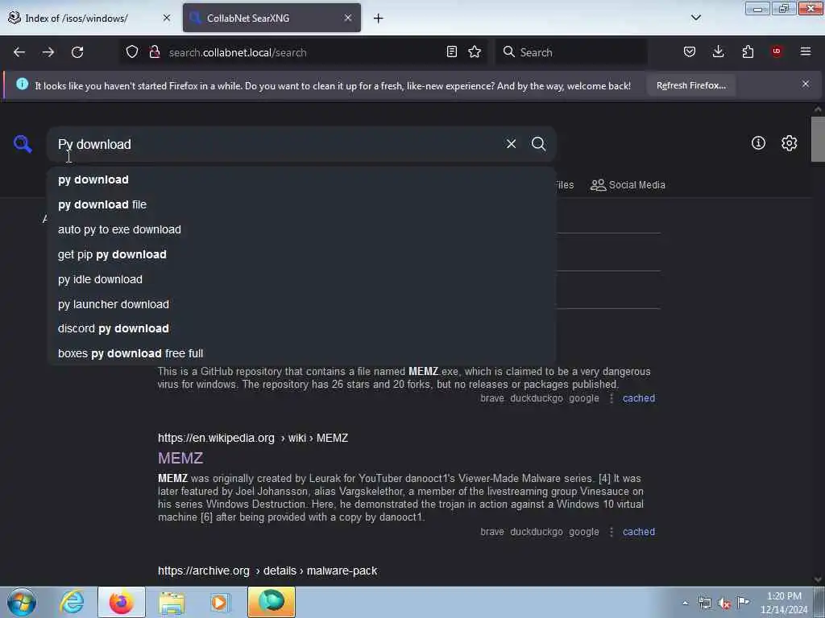
Task: Click the page vertical scrollbar thumb
Action: tap(818, 138)
